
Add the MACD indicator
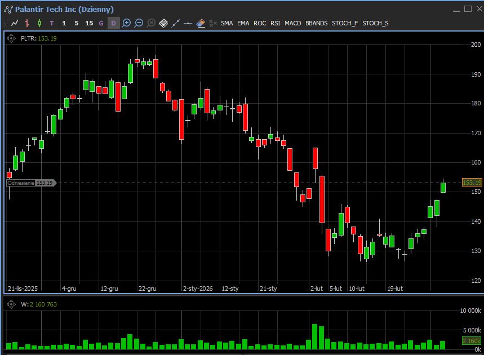(292, 23)
